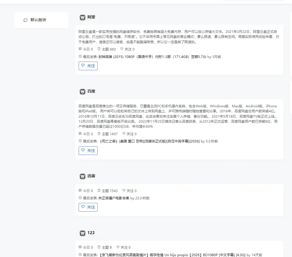The width and height of the screenshot is (292, 257).
Task: Click the 百度网盘 description paragraph
Action: (178, 116)
